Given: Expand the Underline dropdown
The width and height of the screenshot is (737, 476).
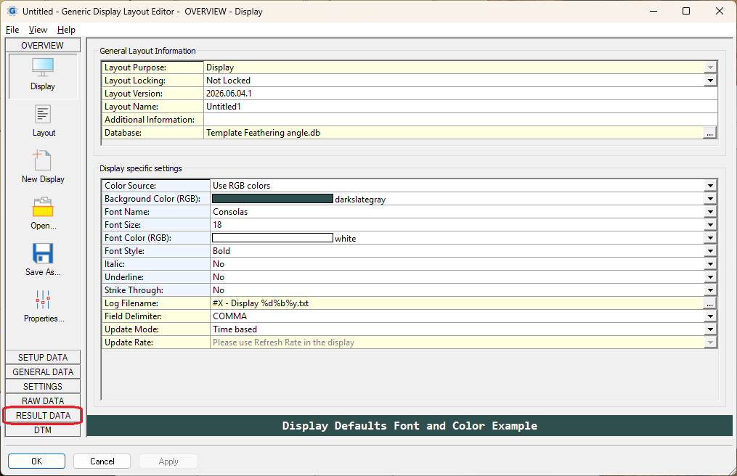Looking at the screenshot, I should [710, 277].
